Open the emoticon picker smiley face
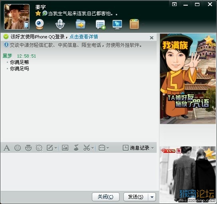Screen dimensions: 217x204 tap(18, 148)
